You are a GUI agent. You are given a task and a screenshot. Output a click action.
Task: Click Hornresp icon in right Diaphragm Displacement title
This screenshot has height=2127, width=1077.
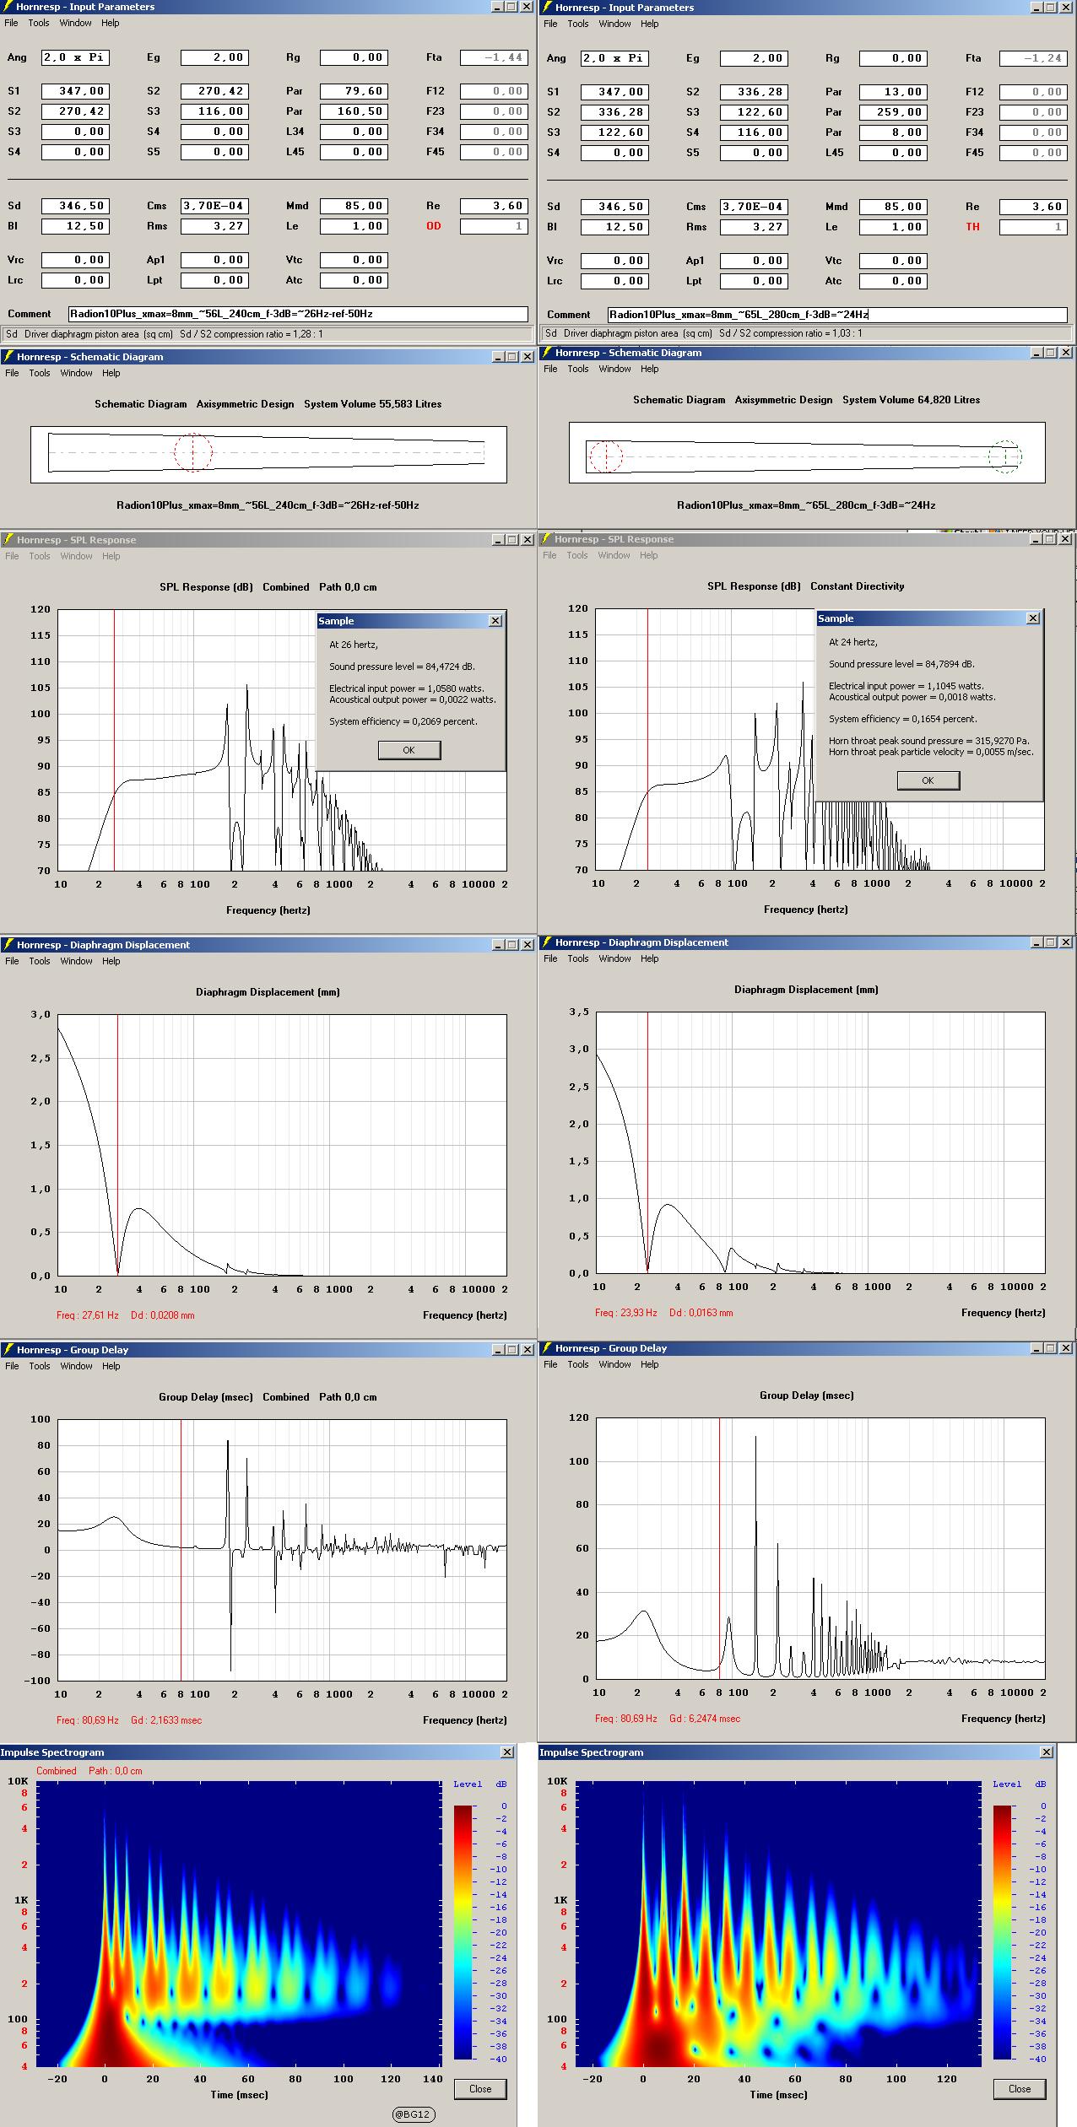(x=546, y=942)
